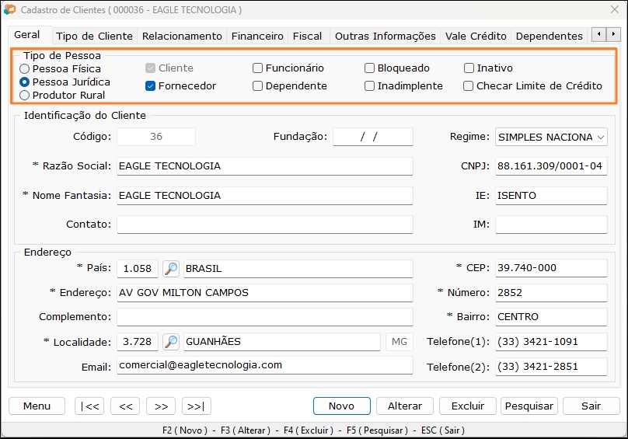
Task: Click the Telefone(1) field
Action: pos(551,342)
